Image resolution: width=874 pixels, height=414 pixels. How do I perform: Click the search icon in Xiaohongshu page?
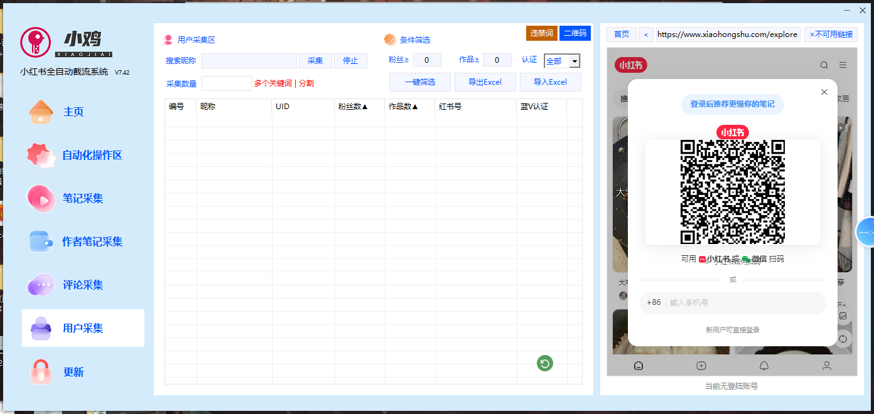pyautogui.click(x=824, y=65)
